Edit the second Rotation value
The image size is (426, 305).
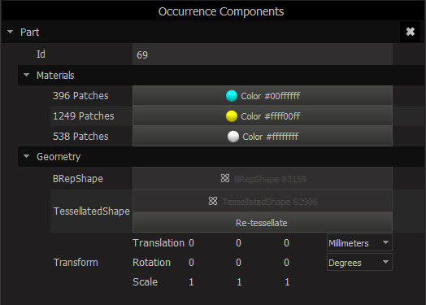point(238,263)
